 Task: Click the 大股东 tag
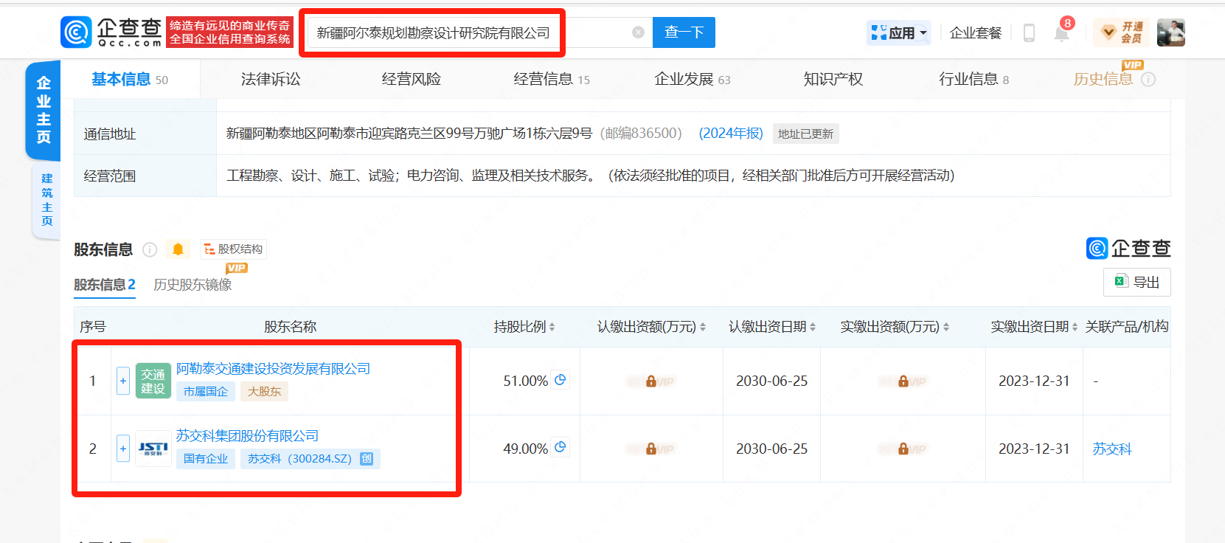[264, 392]
